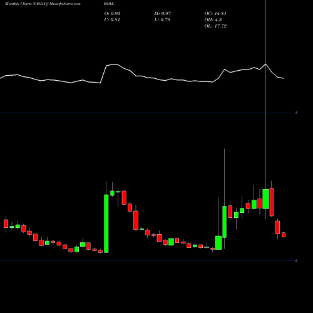Click the 'H: 0.97' high value

(x=163, y=14)
